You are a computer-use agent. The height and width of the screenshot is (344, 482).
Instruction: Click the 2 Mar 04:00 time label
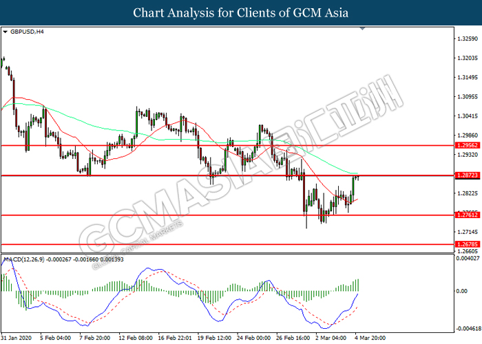coord(331,338)
